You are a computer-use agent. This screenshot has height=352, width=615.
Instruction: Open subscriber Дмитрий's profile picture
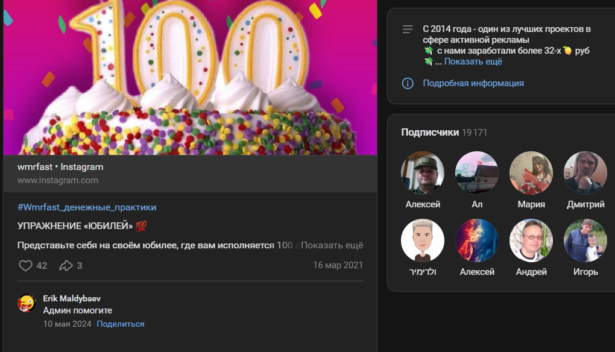585,173
